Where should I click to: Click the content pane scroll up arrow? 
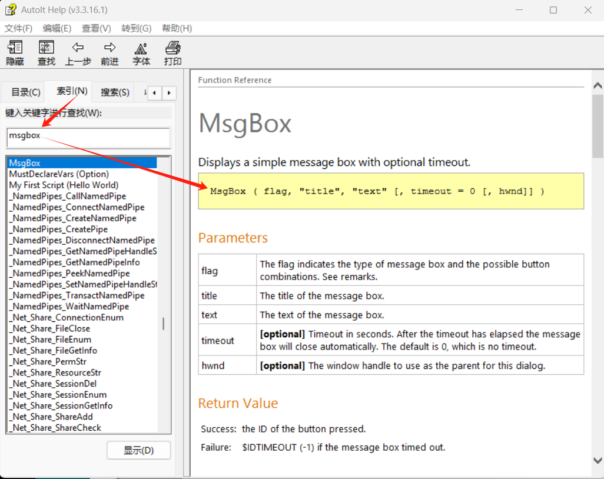598,85
